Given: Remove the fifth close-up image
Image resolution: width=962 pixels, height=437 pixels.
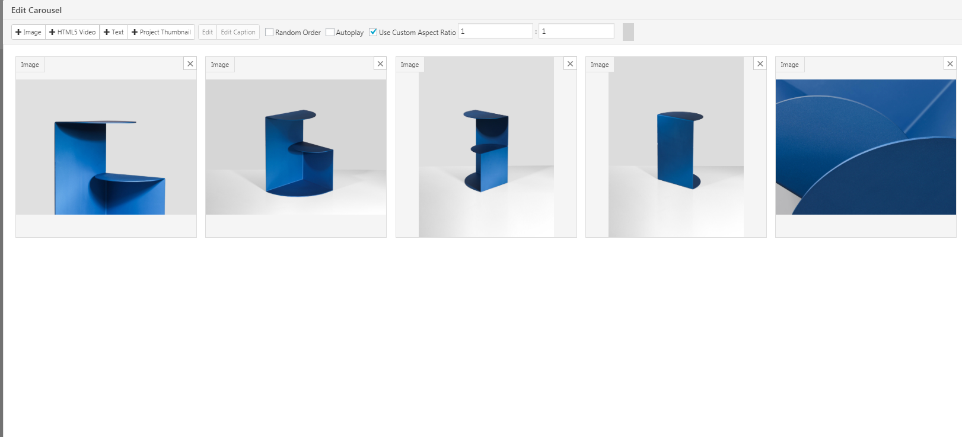Looking at the screenshot, I should click(x=950, y=64).
